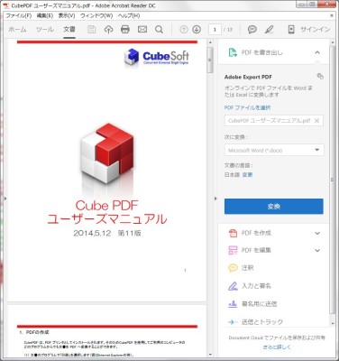The width and height of the screenshot is (339, 361).
Task: Send the file by email envelope icon
Action: [x=142, y=30]
